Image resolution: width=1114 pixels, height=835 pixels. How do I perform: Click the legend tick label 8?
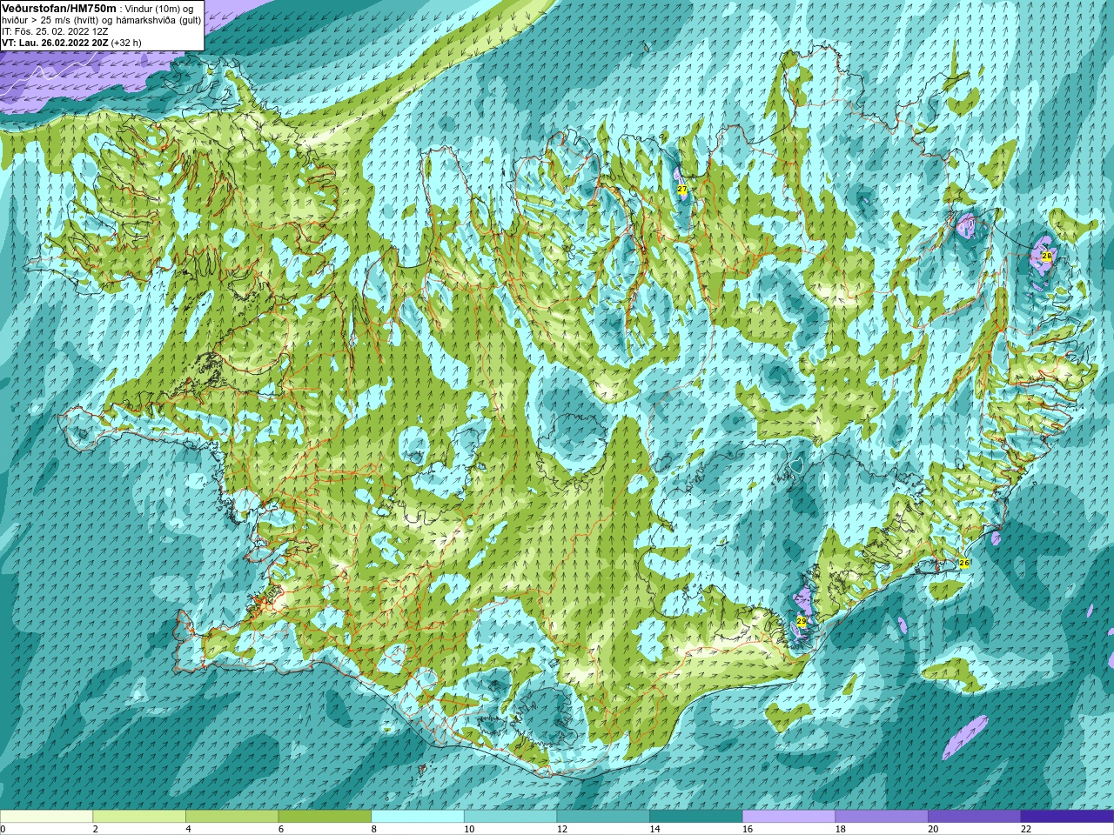373,829
